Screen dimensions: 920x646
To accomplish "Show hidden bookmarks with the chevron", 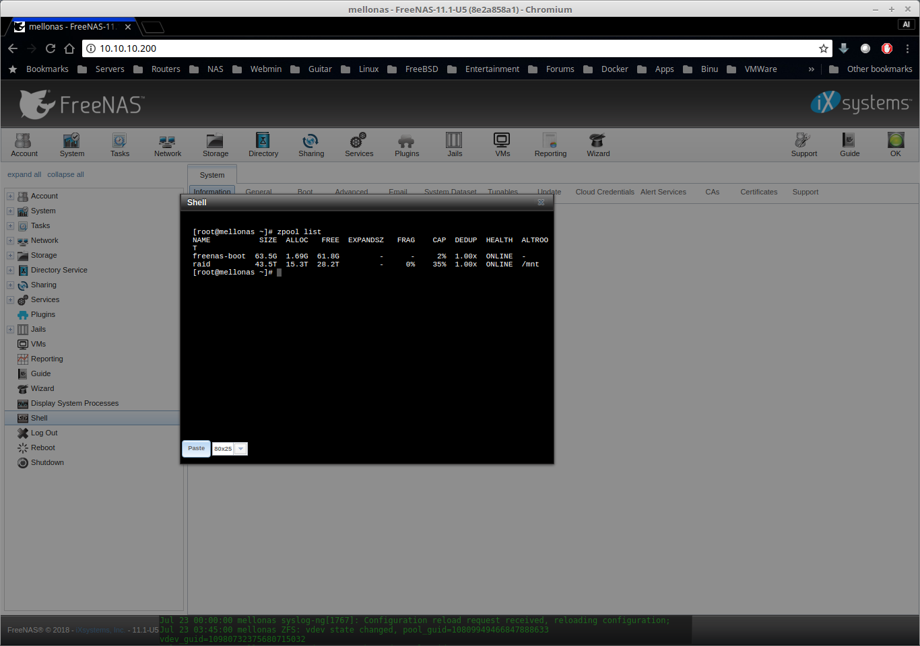I will [x=811, y=69].
